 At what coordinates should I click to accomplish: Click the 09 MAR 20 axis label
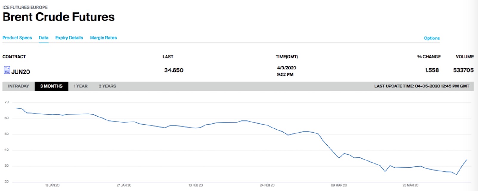pyautogui.click(x=339, y=185)
